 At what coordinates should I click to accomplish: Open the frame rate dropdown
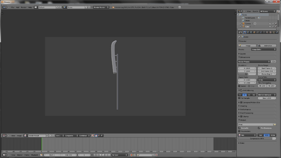coord(267,80)
